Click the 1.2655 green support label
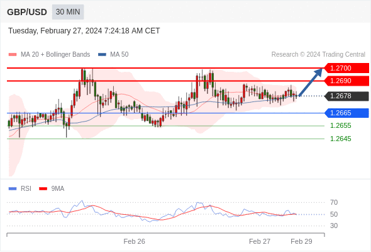This screenshot has height=252, width=371. [x=341, y=125]
